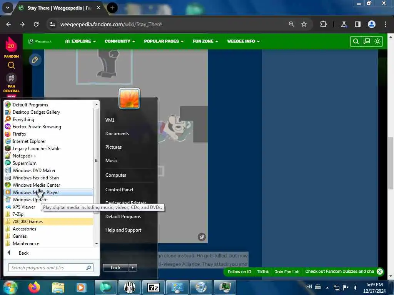
Task: Open Computer from the Start menu
Action: click(115, 175)
